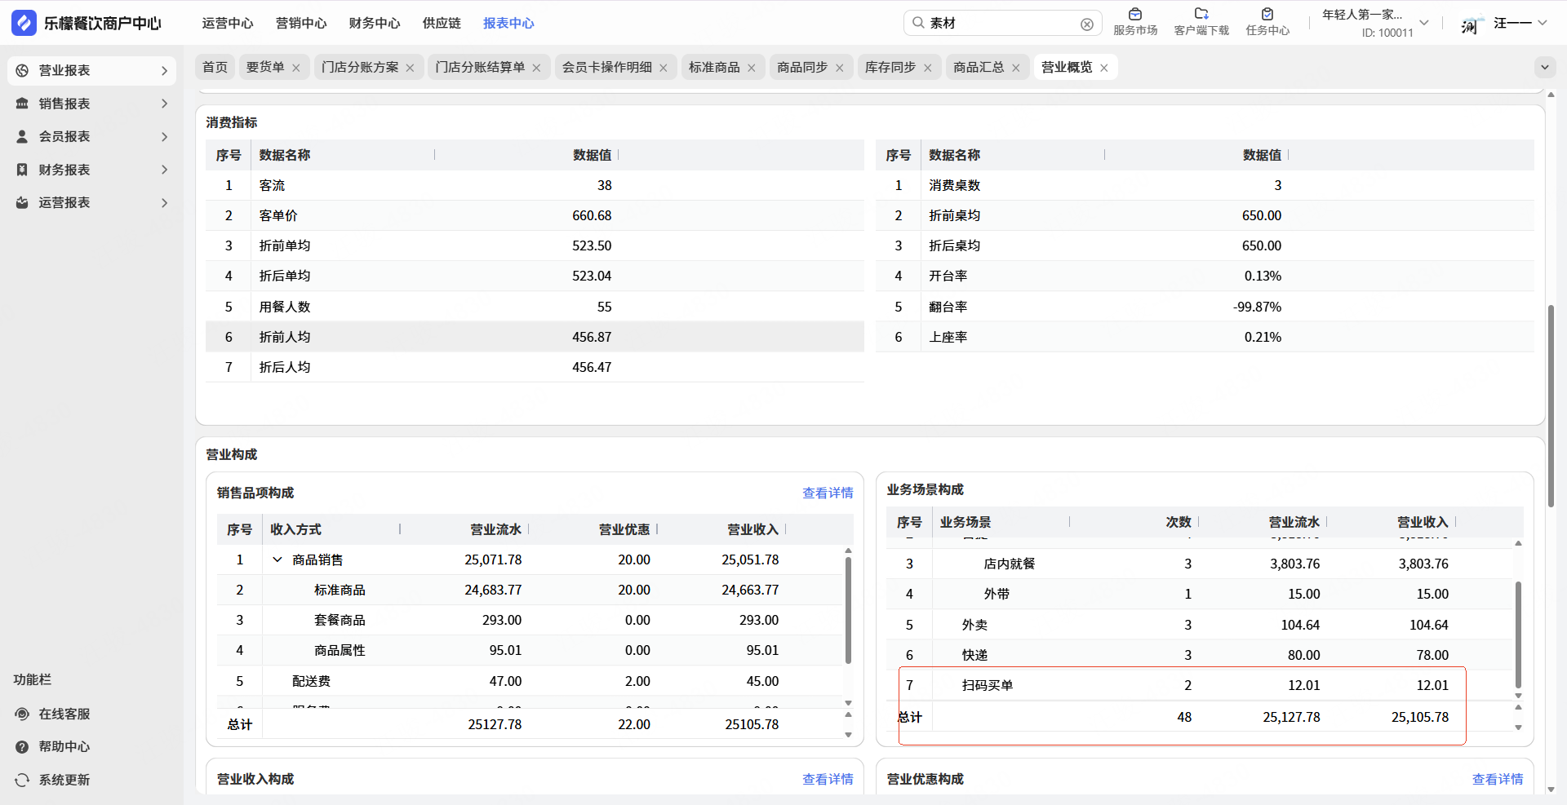
Task: Click the search magnifier icon
Action: (x=918, y=23)
